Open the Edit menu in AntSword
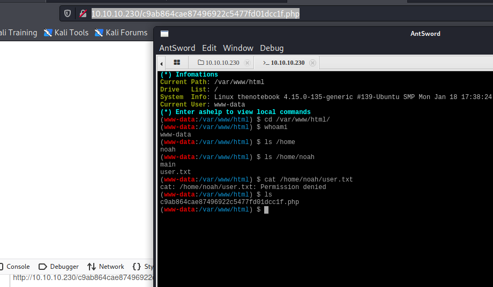Viewport: 493px width, 287px height. coord(209,48)
